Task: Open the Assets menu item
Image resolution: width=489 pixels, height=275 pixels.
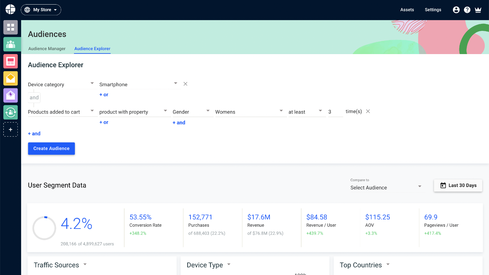Action: [407, 9]
